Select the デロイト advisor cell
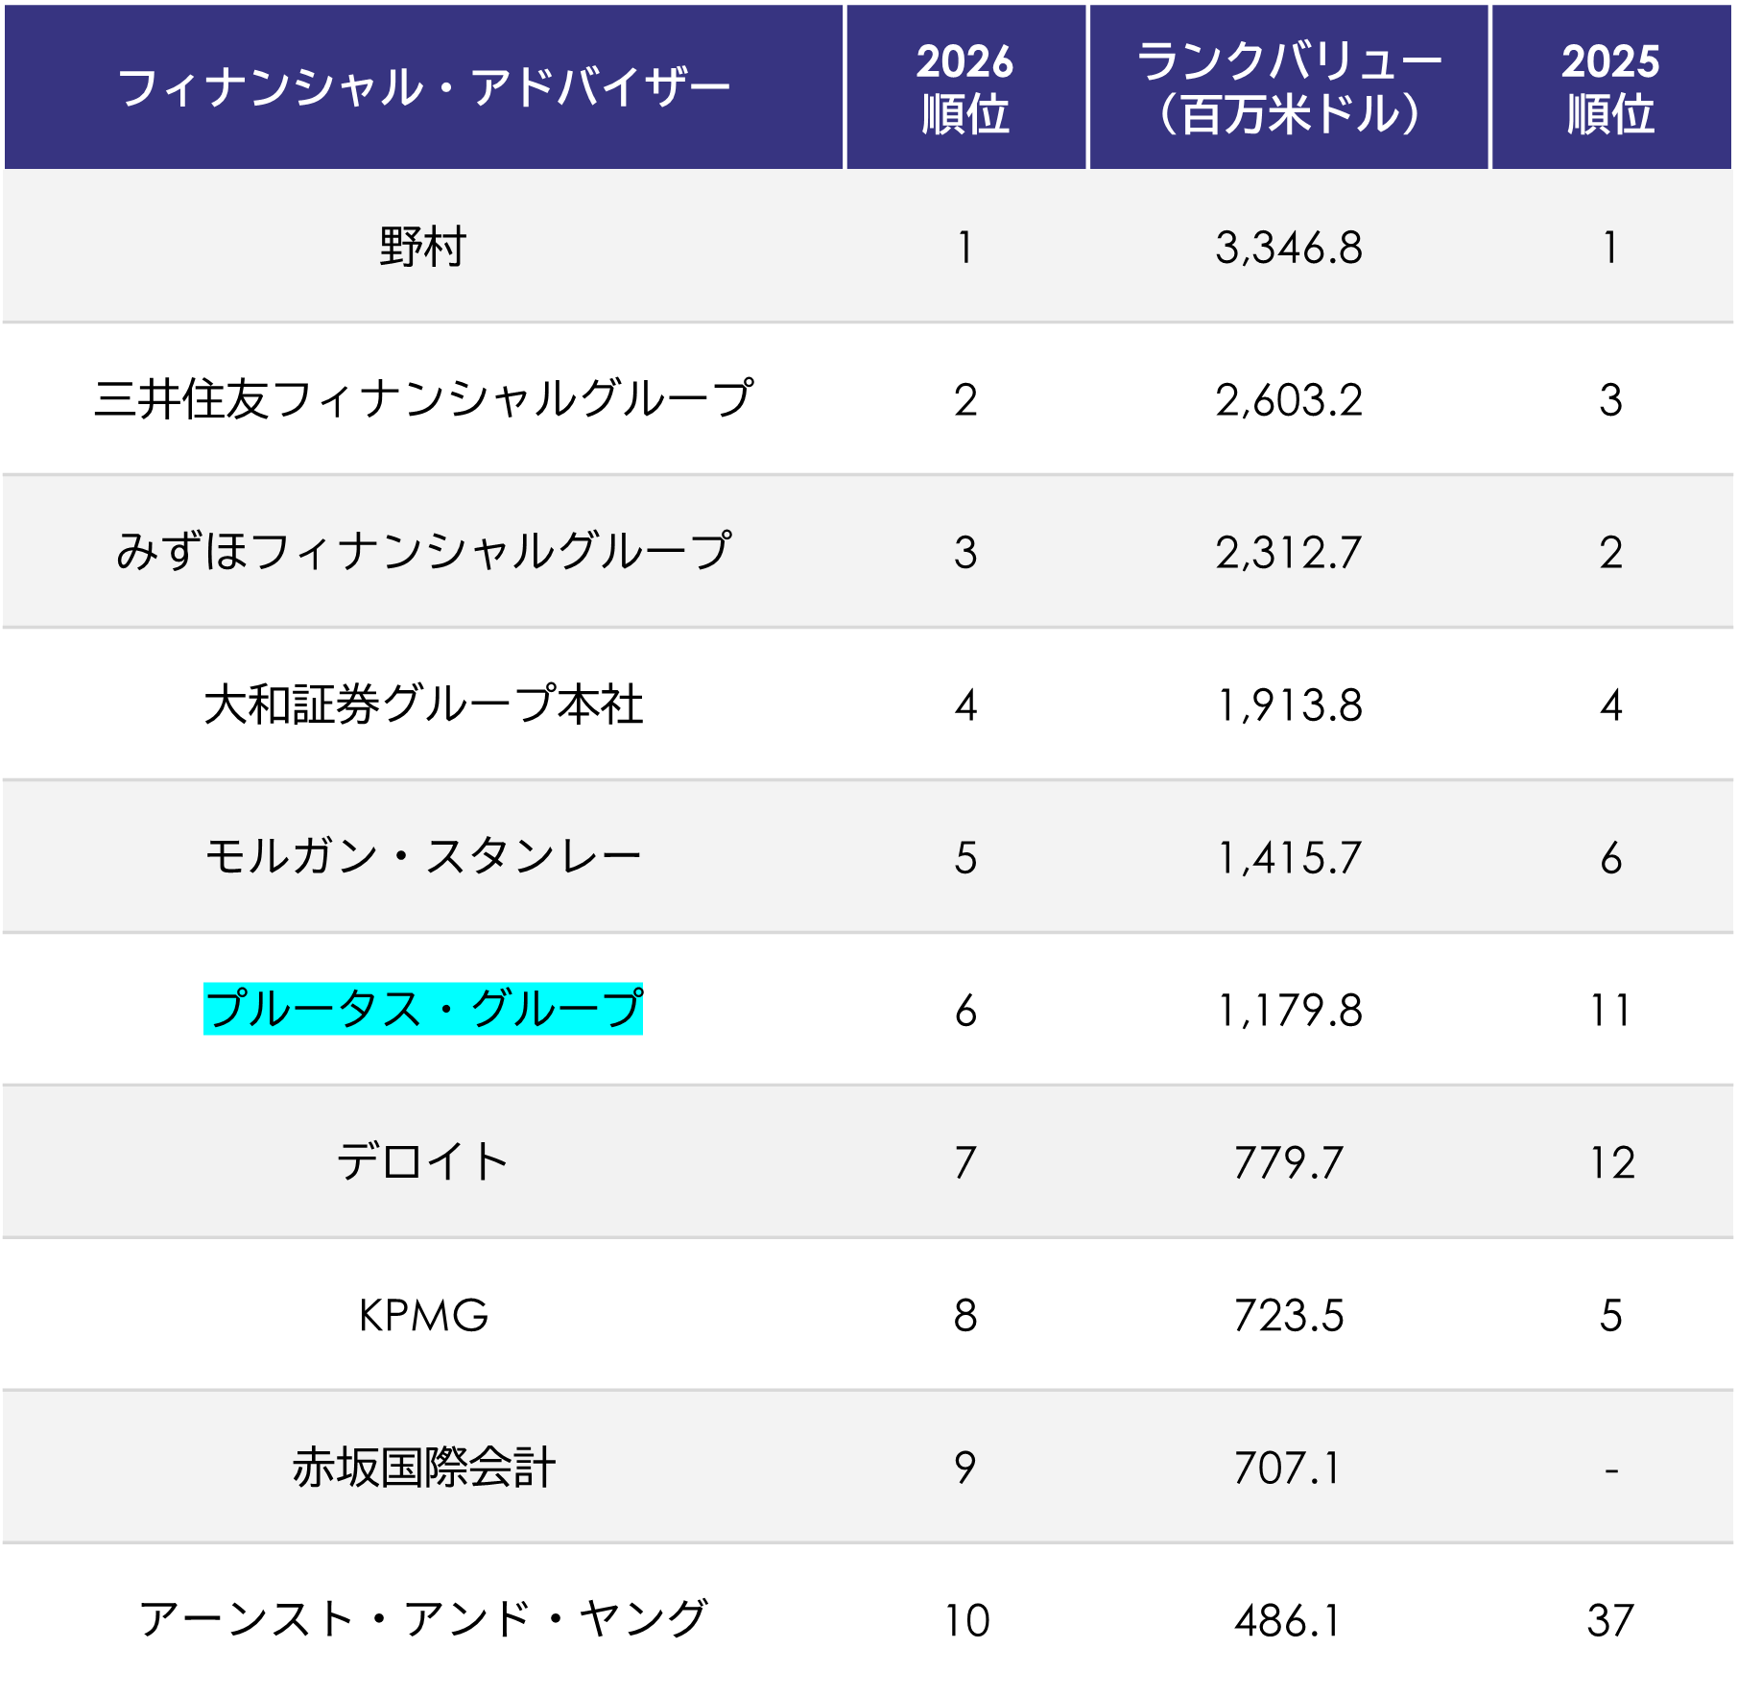The image size is (1738, 1696). (423, 1162)
